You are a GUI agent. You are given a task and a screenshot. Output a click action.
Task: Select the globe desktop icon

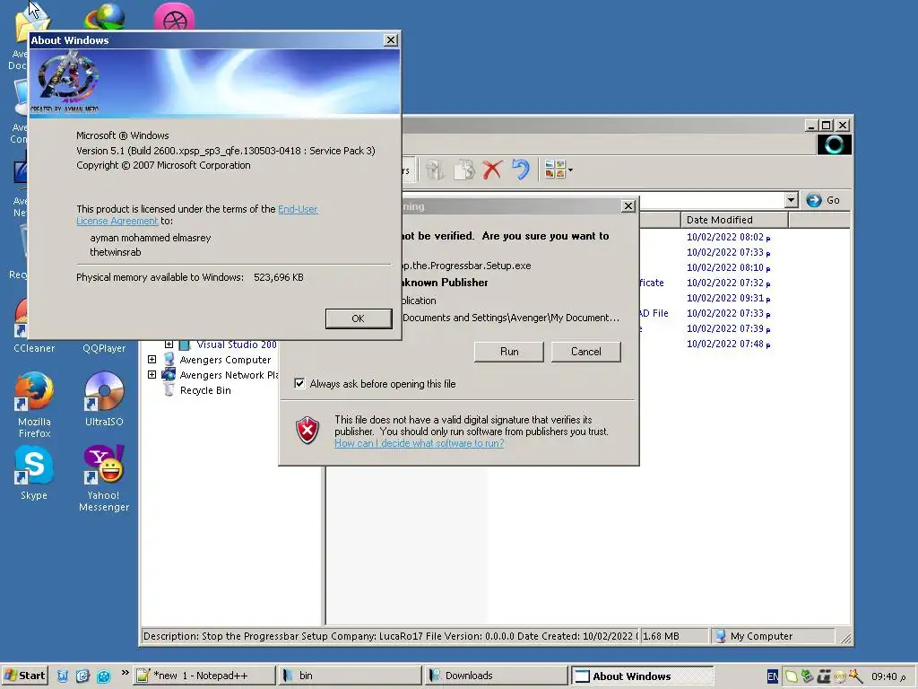[x=104, y=16]
